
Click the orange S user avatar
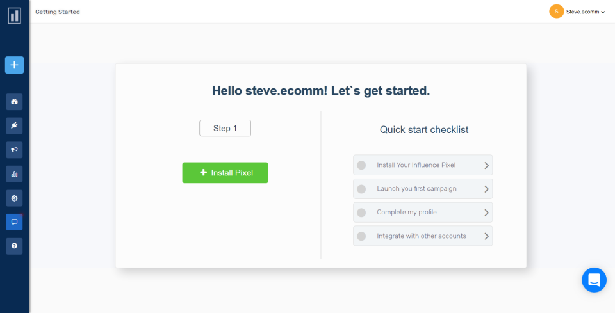(x=556, y=12)
